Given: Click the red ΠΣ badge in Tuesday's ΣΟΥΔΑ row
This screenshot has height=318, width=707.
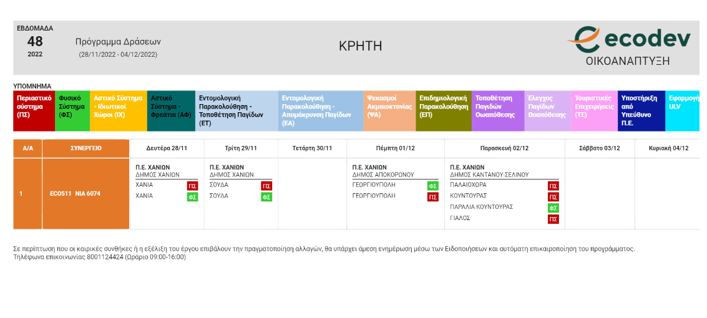Looking at the screenshot, I should point(266,186).
